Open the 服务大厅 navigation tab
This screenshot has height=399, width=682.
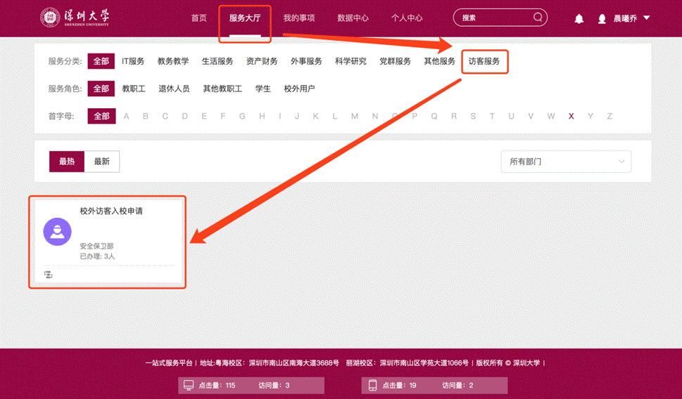pos(245,18)
